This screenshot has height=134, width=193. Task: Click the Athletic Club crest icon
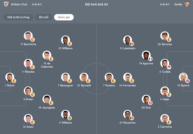tap(6, 4)
